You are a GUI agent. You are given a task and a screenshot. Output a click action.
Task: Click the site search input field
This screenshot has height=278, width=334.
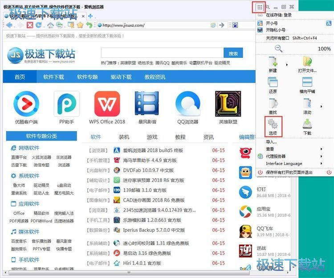click(162, 53)
